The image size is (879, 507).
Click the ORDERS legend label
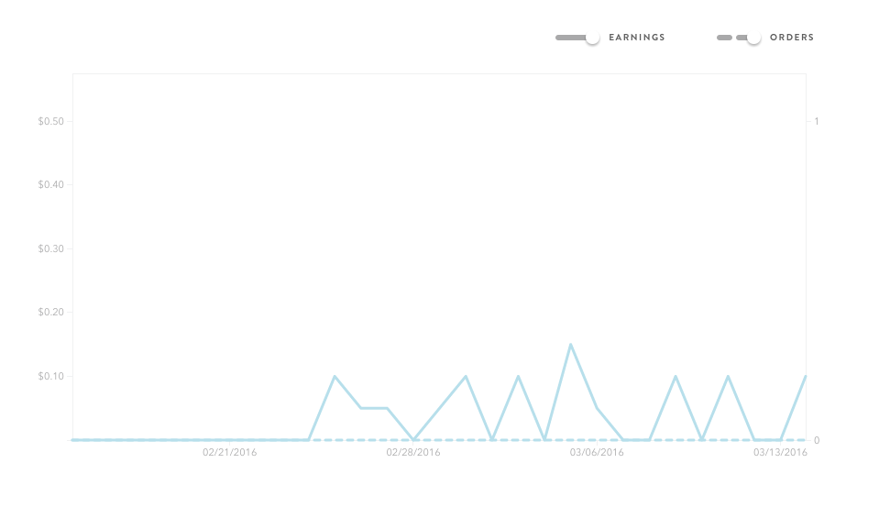(792, 38)
